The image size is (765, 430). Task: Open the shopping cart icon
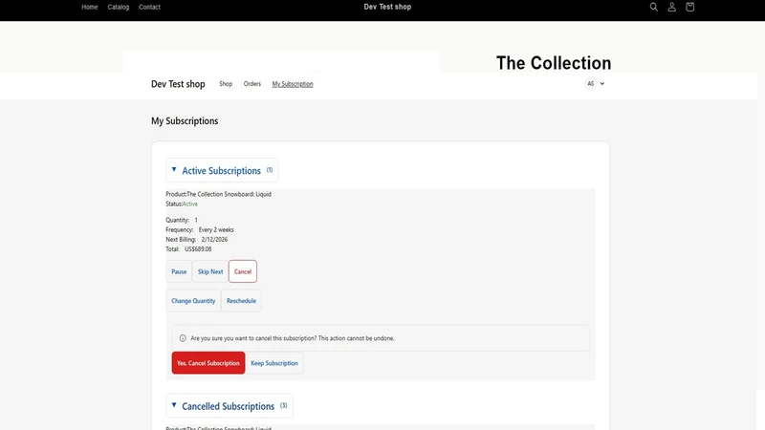pos(689,7)
